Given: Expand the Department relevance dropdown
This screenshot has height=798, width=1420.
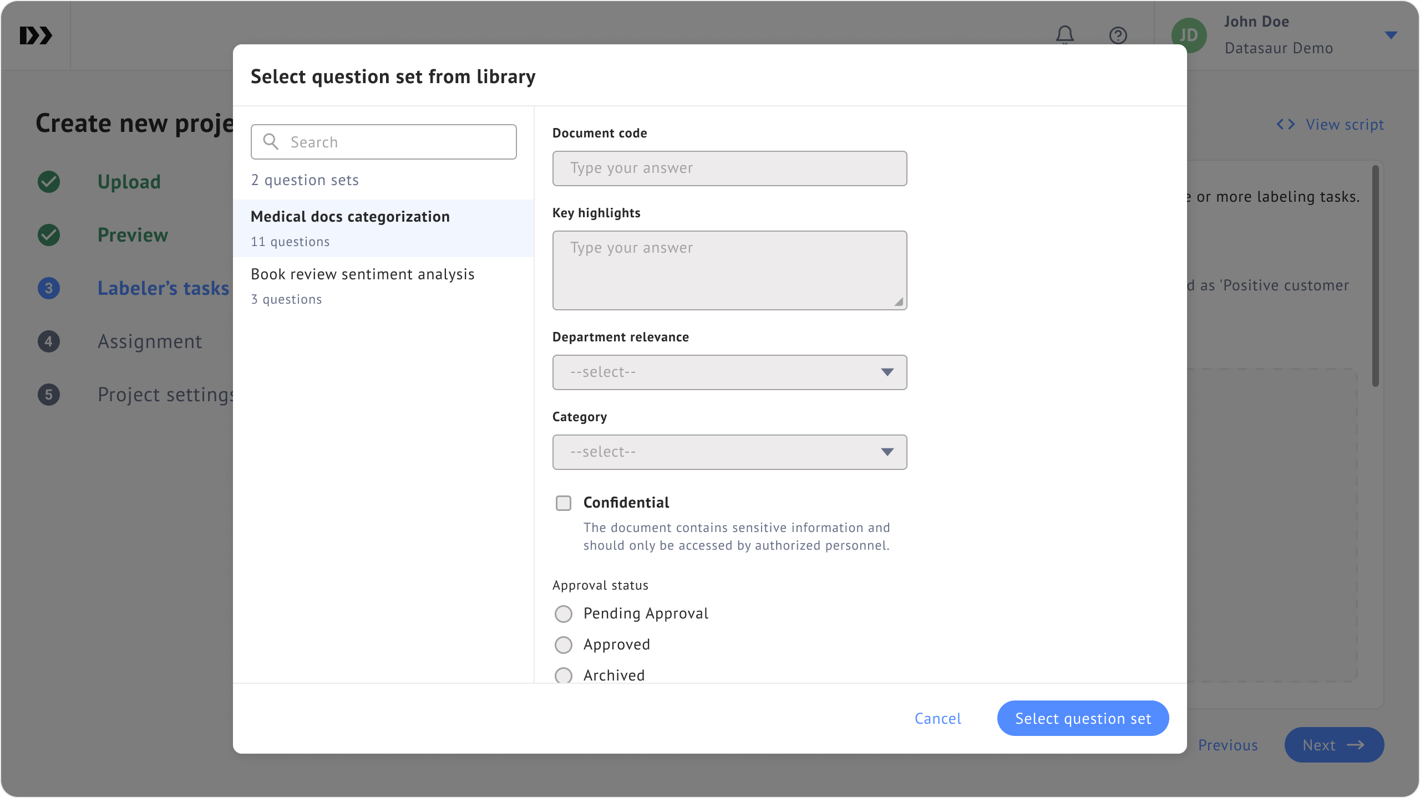Looking at the screenshot, I should click(729, 372).
